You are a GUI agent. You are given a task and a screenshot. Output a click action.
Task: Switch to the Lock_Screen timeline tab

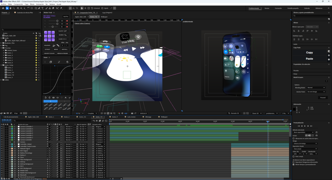click(131, 117)
